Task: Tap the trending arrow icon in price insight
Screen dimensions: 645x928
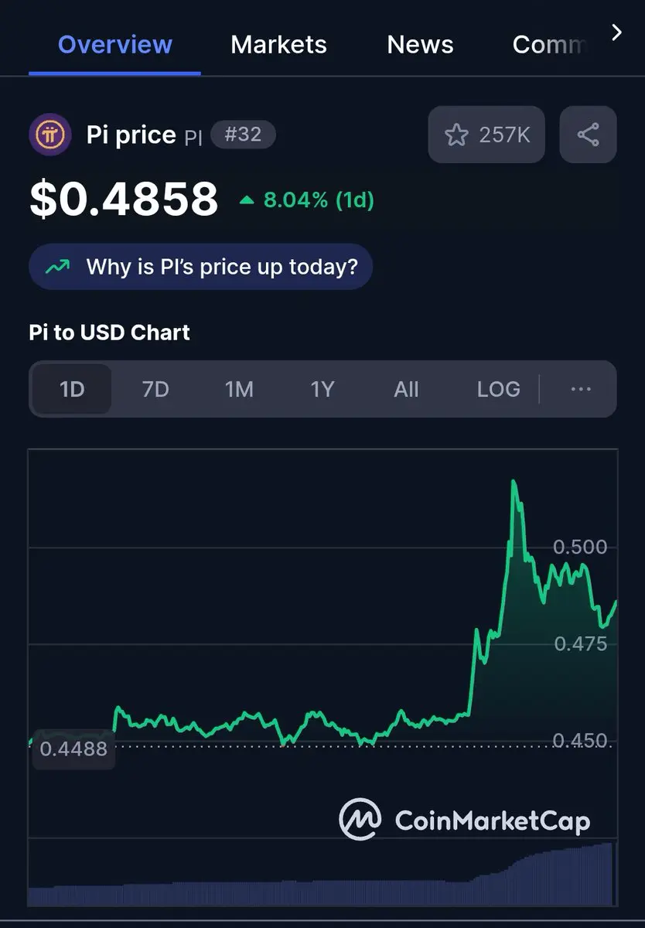Action: 57,267
